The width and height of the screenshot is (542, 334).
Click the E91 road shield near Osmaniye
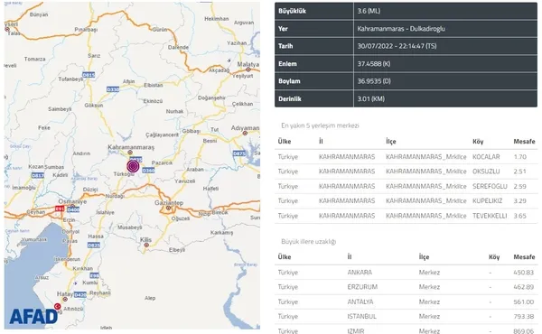click(x=60, y=209)
